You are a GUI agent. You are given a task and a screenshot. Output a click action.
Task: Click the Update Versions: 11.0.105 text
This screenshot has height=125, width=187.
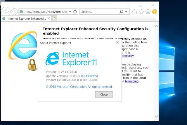(x=63, y=76)
